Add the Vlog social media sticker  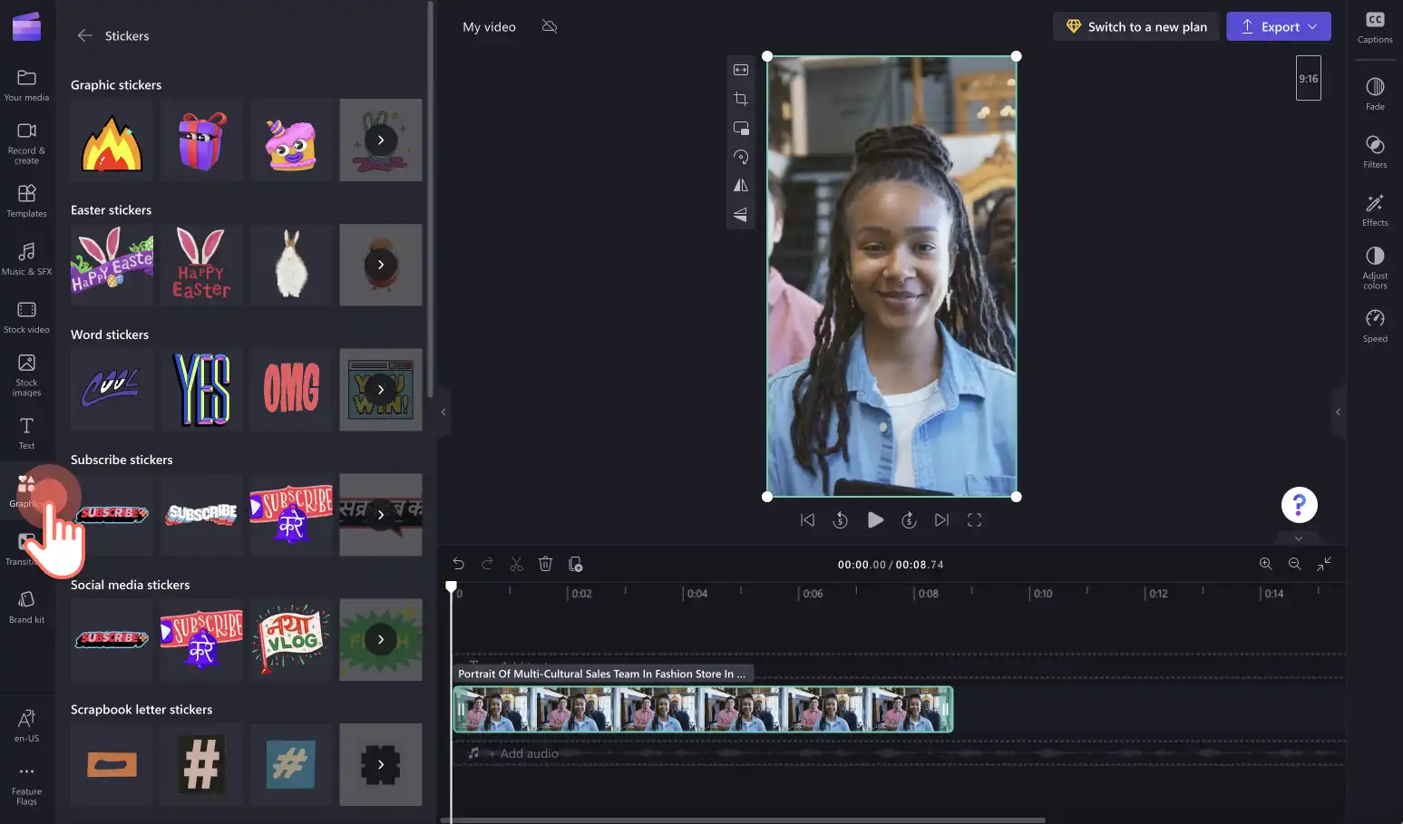tap(291, 639)
